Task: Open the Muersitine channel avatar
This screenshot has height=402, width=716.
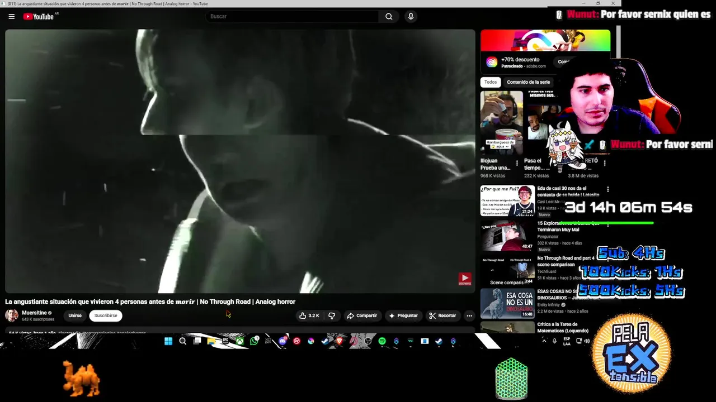Action: click(12, 315)
